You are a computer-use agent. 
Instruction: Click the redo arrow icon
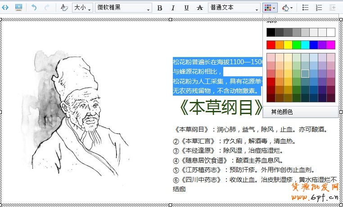[47, 8]
